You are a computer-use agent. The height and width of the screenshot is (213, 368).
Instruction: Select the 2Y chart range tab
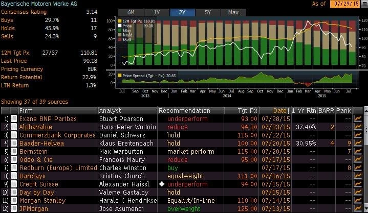click(182, 12)
